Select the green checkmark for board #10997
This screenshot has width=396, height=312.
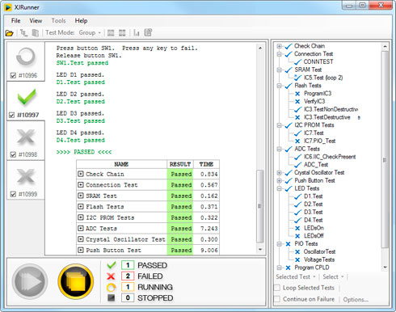coord(27,97)
